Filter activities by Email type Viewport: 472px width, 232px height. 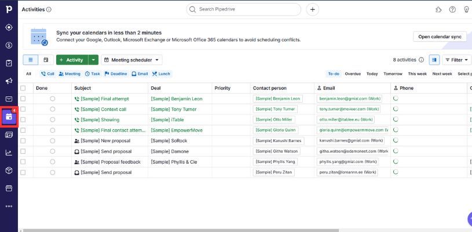click(x=140, y=74)
